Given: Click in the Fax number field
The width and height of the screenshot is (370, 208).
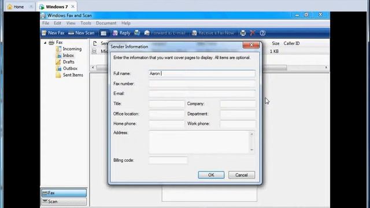Looking at the screenshot, I should tap(202, 84).
